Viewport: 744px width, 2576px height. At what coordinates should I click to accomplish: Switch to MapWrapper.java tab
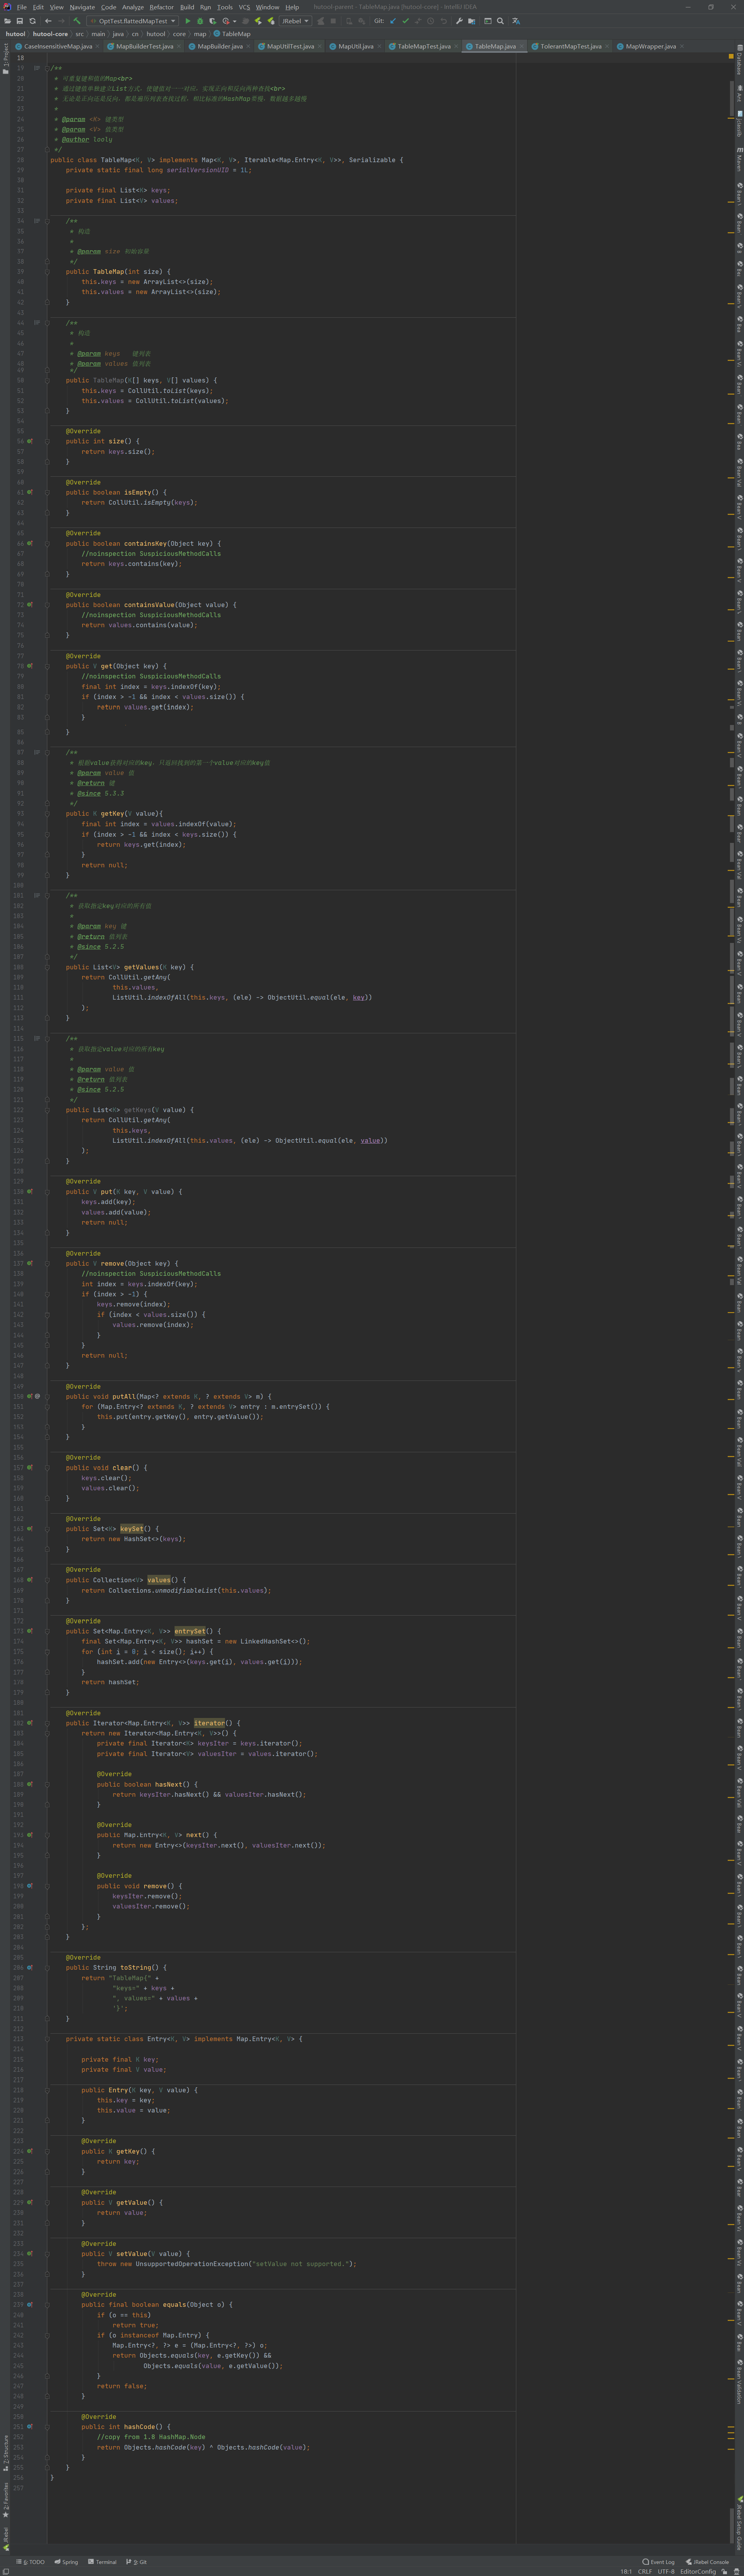650,46
